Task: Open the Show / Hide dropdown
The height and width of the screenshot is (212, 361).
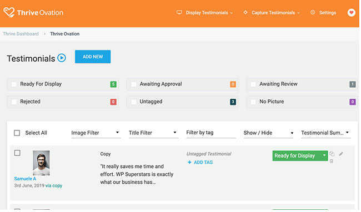Action: pos(268,133)
